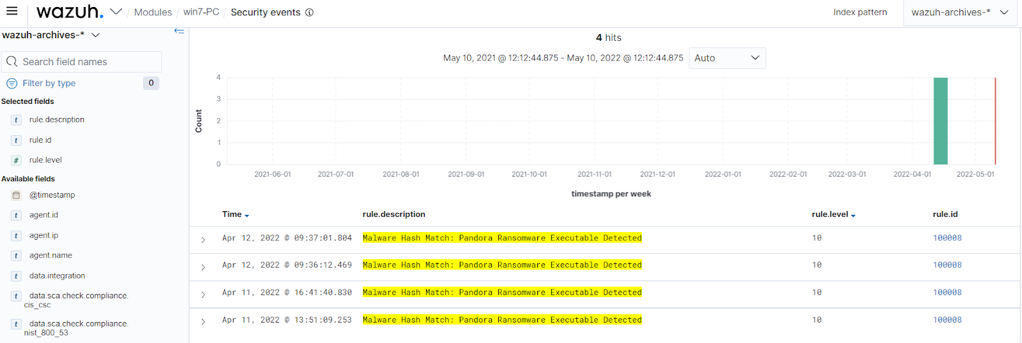Sort table by Time column
1022x343 pixels.
point(236,214)
